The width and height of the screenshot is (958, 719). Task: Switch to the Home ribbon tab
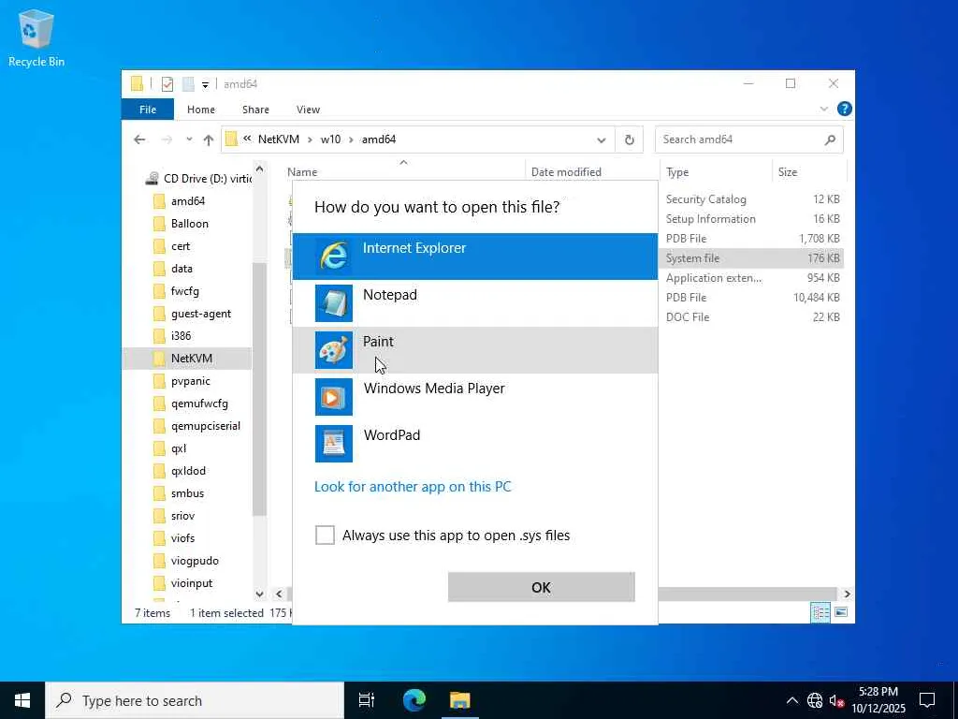point(201,110)
